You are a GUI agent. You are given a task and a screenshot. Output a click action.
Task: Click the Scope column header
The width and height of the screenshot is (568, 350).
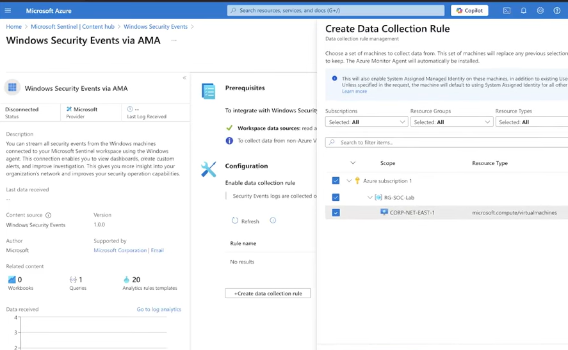[x=387, y=163]
